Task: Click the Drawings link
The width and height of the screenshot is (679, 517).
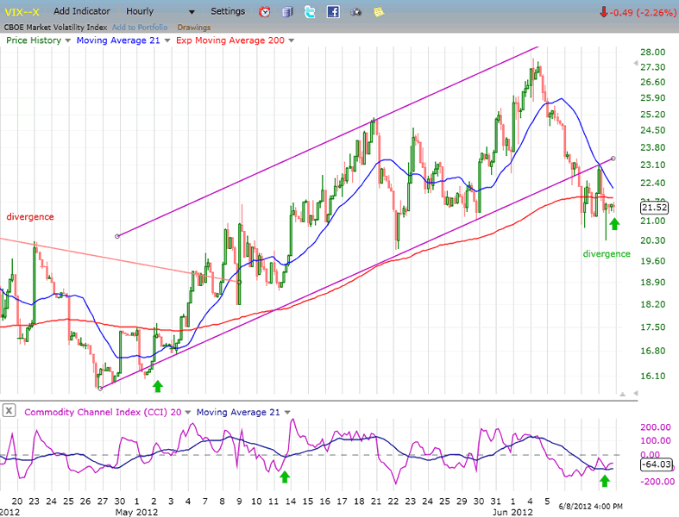Action: (x=193, y=27)
